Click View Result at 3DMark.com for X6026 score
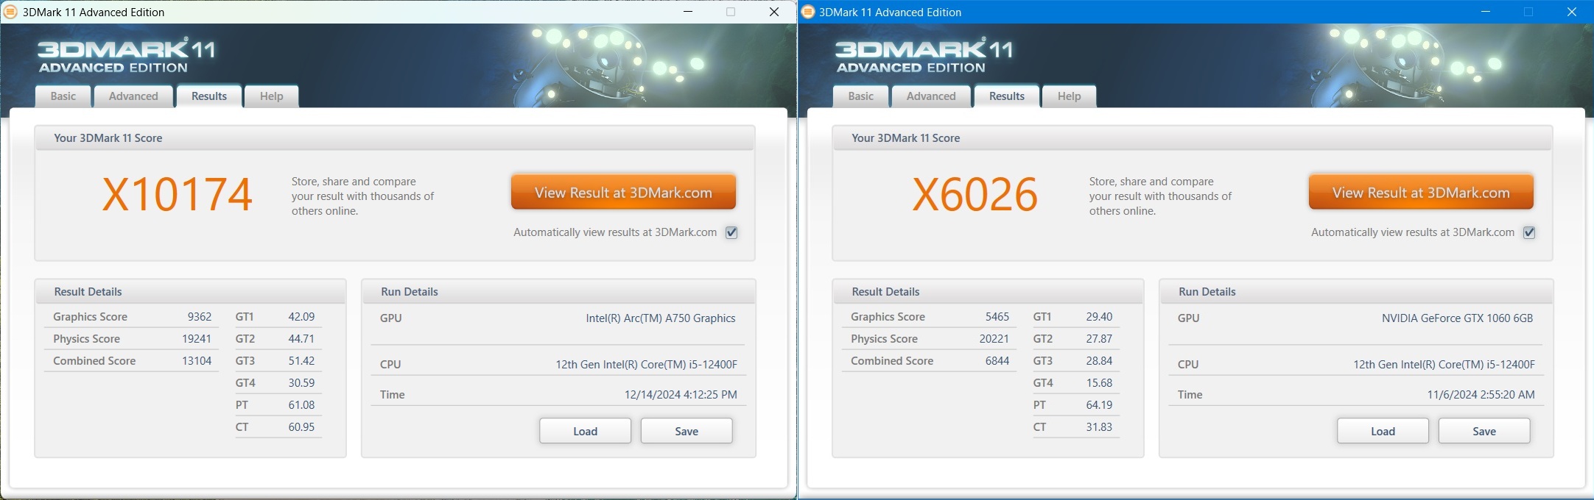 tap(1421, 193)
